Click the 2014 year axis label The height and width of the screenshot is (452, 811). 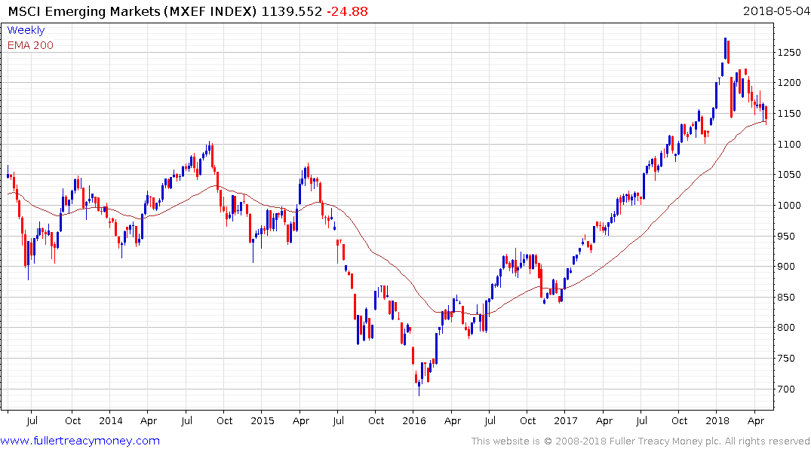[111, 420]
